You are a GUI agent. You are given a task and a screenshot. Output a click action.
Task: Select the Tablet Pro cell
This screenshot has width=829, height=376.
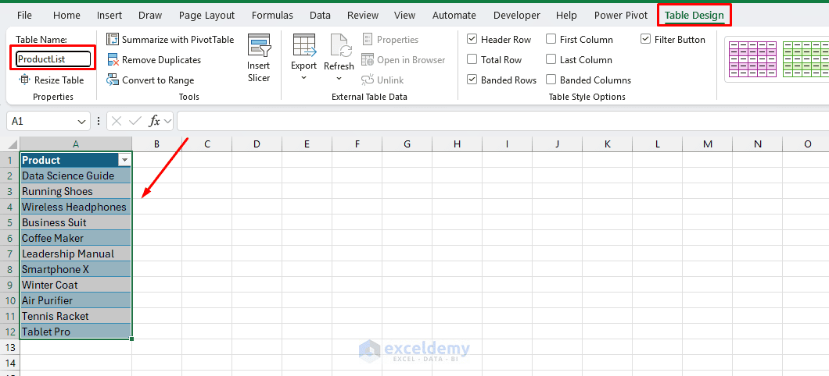76,332
